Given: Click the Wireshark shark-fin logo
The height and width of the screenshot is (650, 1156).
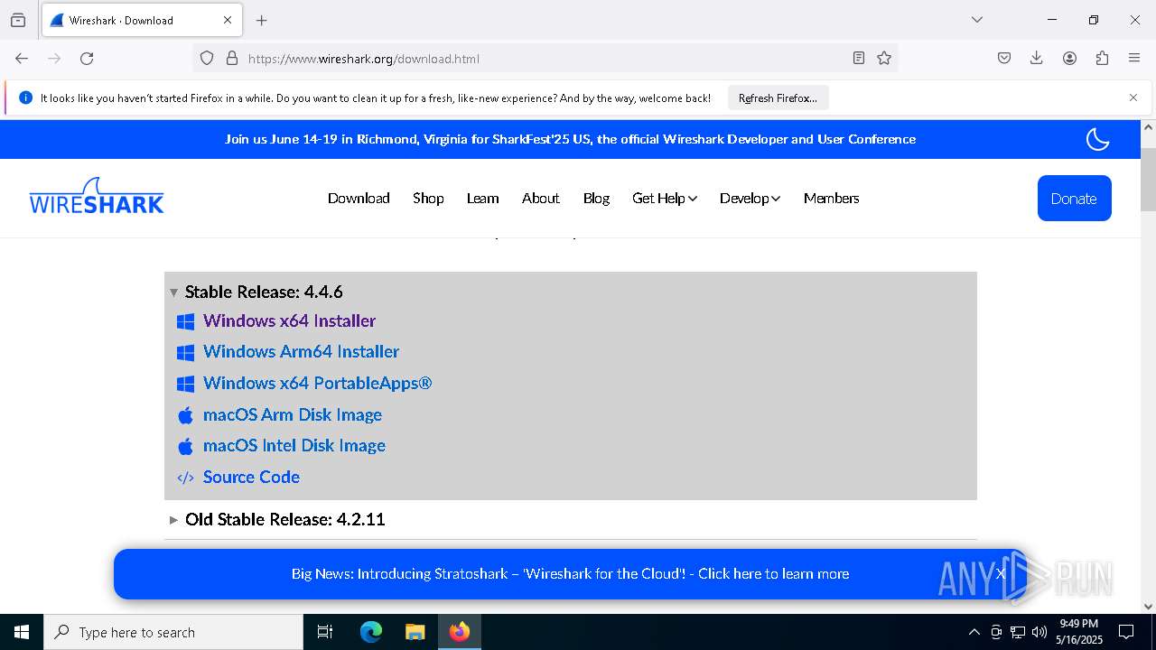Looking at the screenshot, I should [x=97, y=196].
